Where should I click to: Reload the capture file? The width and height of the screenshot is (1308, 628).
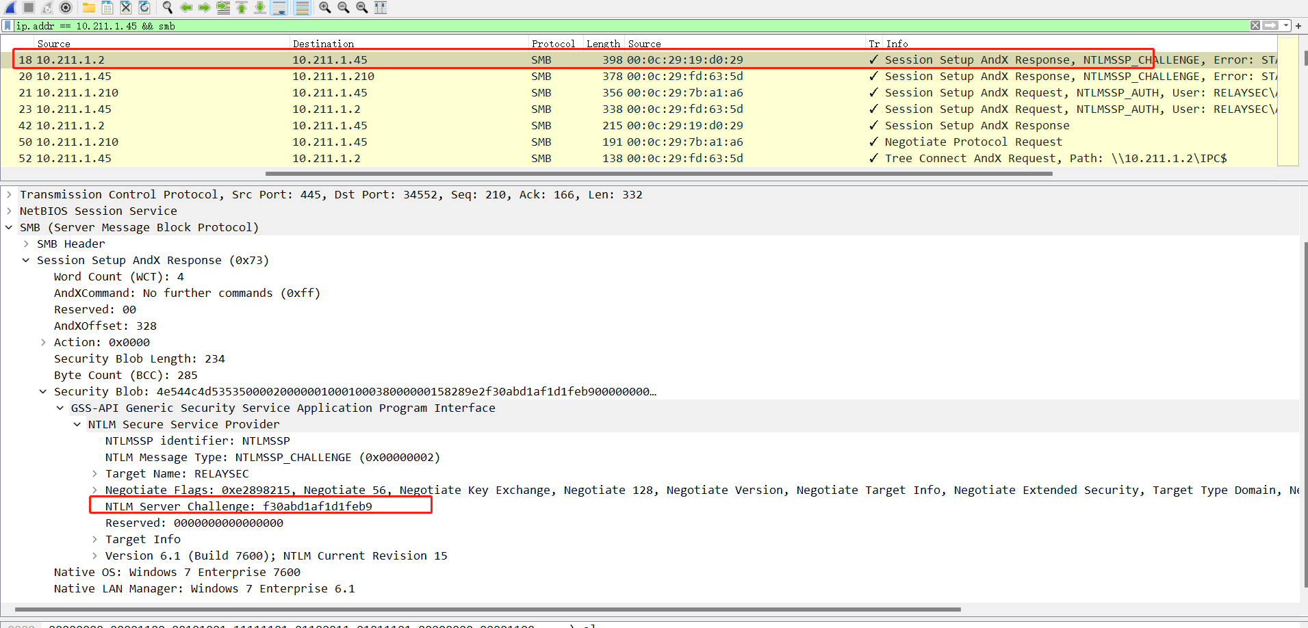(x=144, y=8)
